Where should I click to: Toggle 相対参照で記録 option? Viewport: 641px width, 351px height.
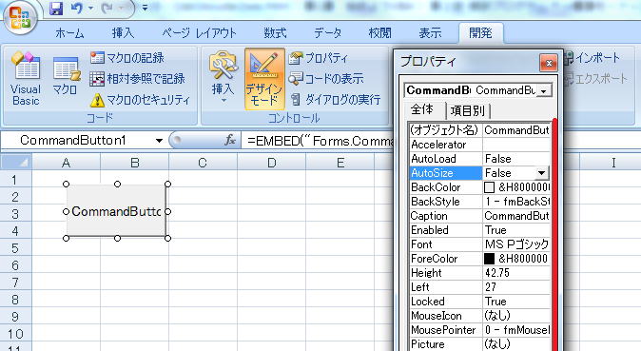137,79
